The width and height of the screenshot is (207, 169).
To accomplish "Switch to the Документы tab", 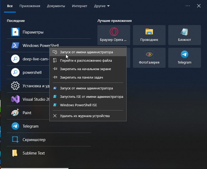I will click(56, 6).
